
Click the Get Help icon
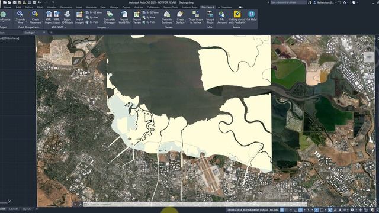[x=251, y=14]
